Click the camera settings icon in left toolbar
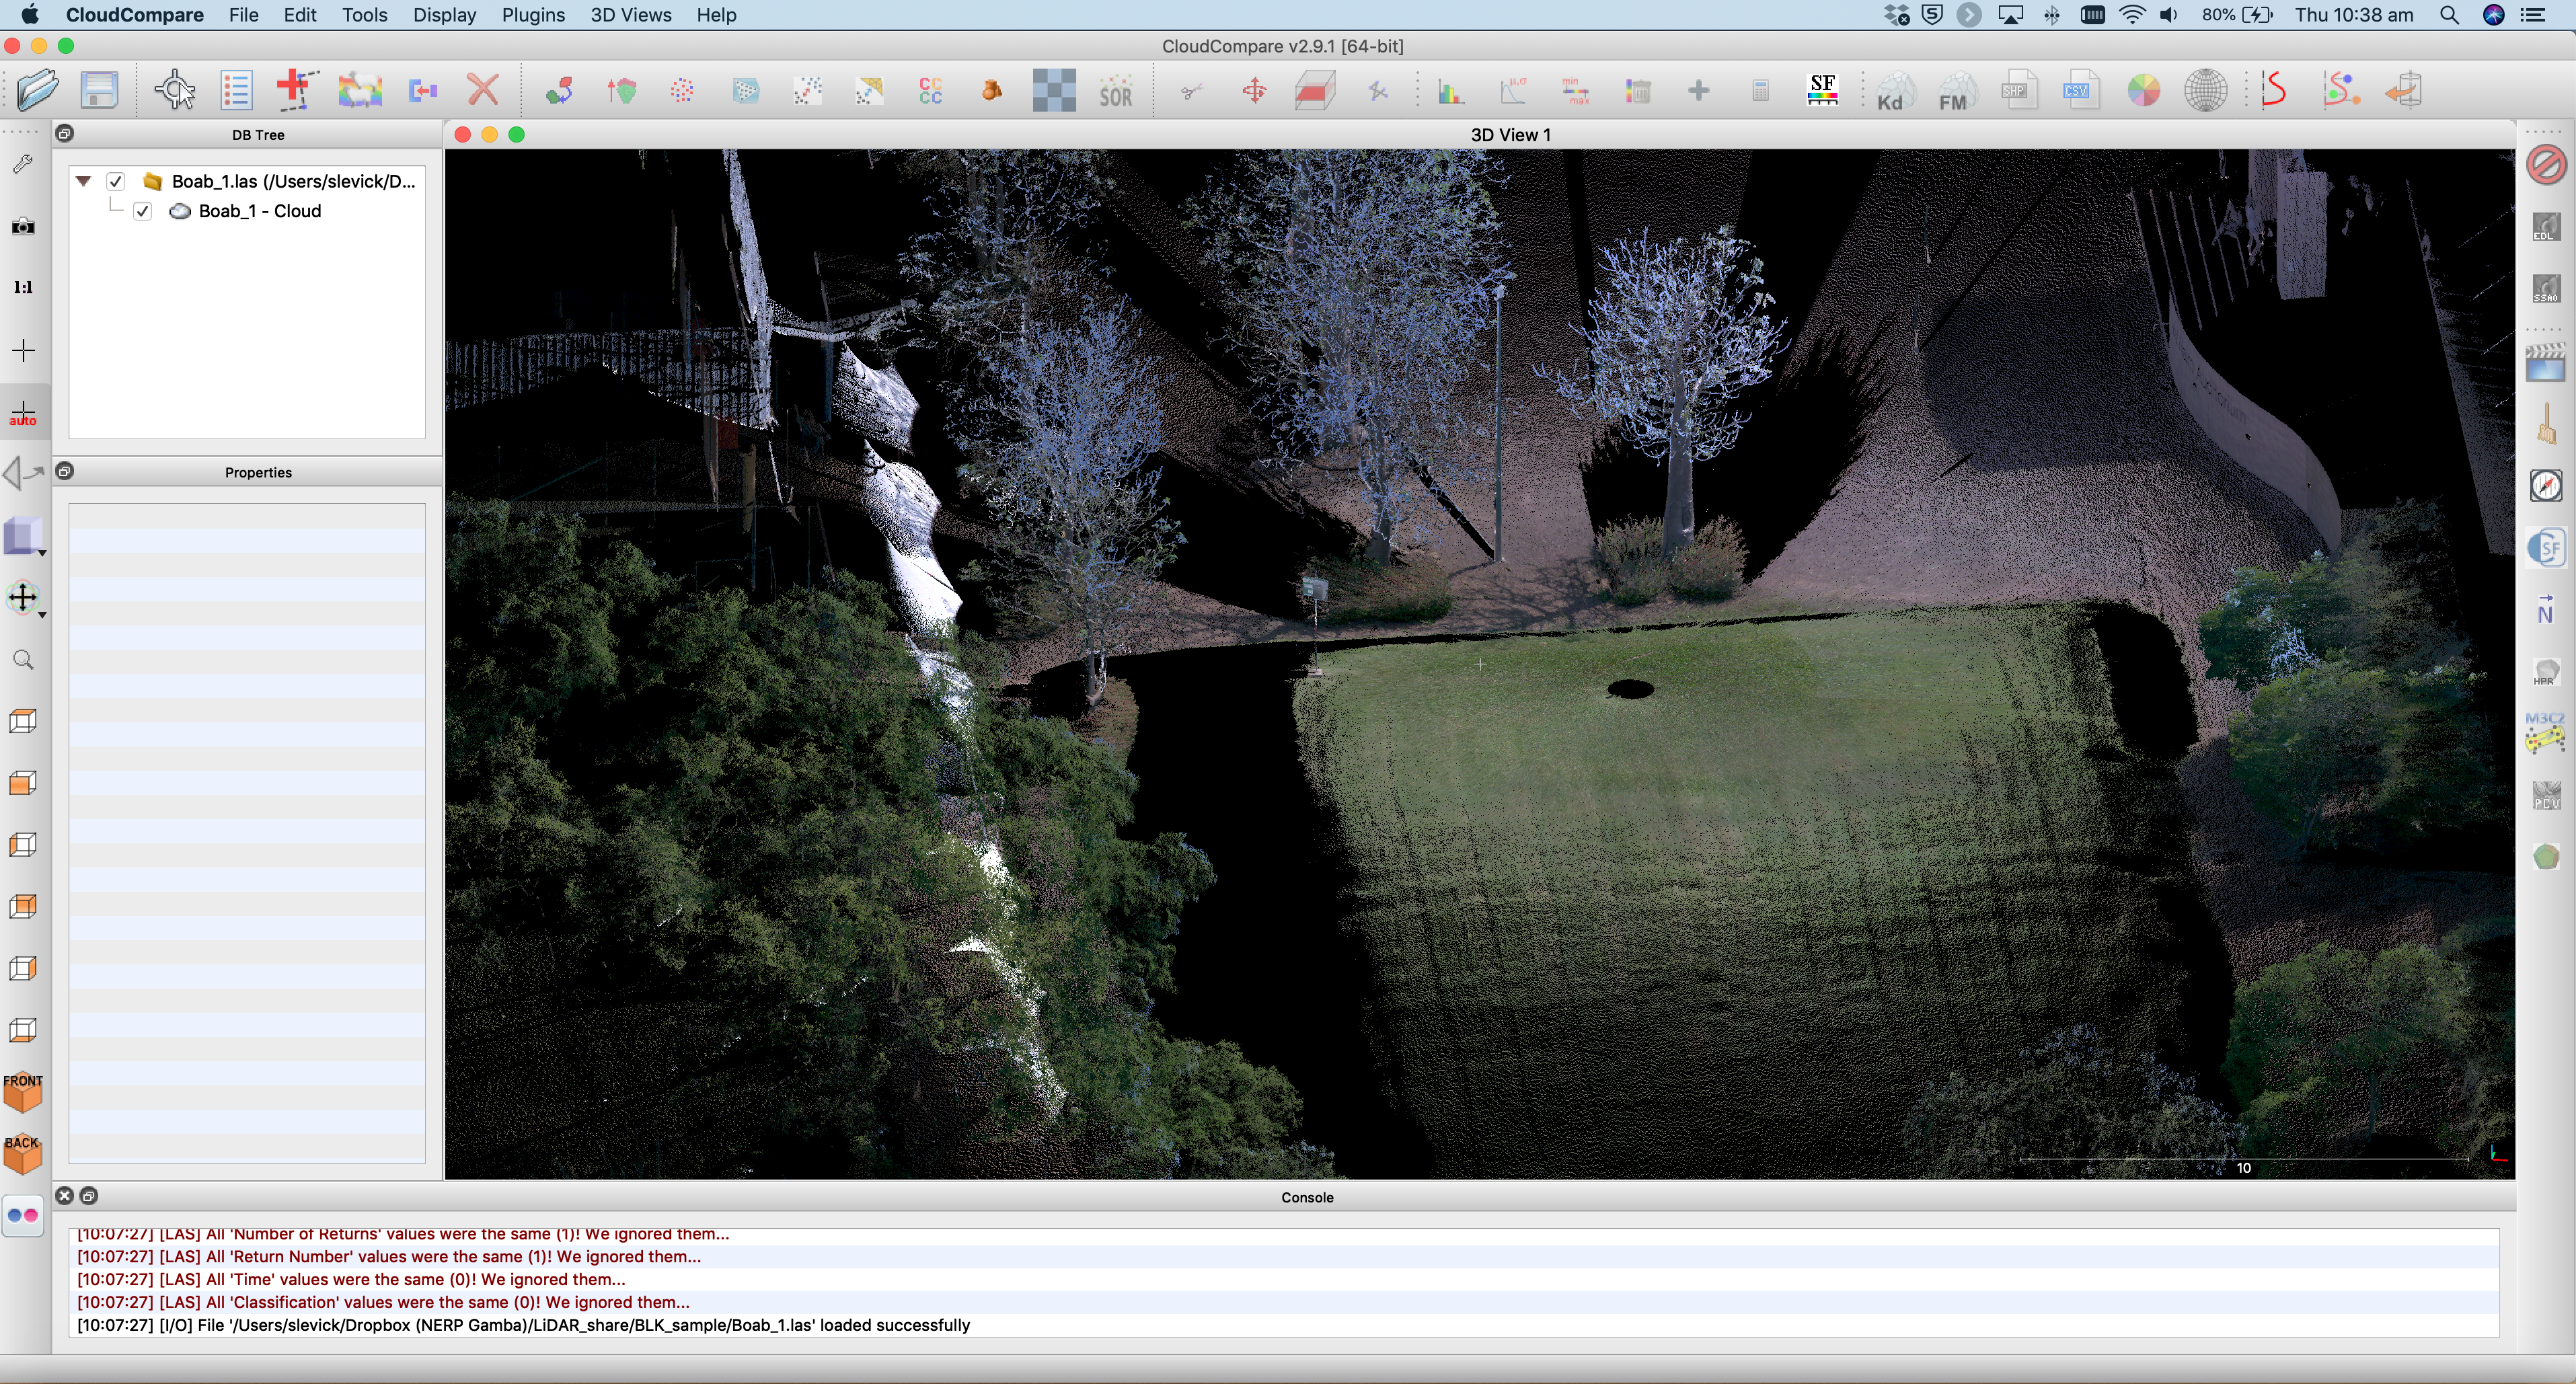The height and width of the screenshot is (1384, 2576). click(23, 226)
